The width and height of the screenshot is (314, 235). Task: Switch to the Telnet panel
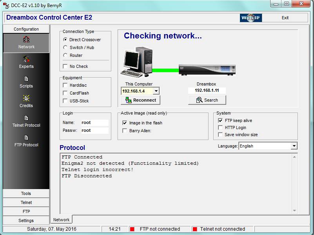click(26, 202)
